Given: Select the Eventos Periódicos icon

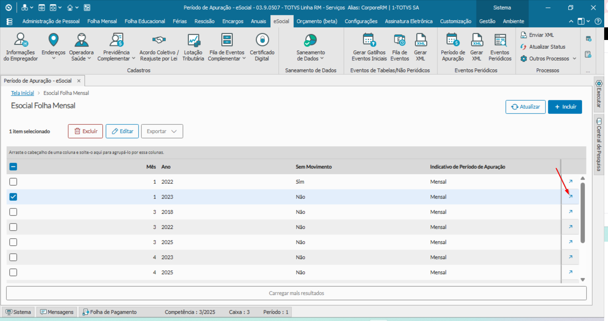Looking at the screenshot, I should pyautogui.click(x=500, y=47).
